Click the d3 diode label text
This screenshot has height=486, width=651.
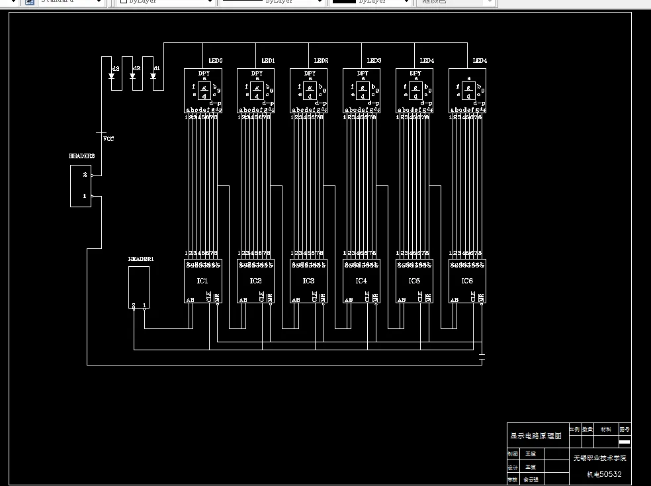116,68
